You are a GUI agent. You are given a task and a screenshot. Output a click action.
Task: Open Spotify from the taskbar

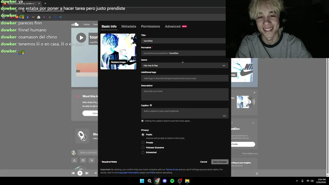click(172, 181)
